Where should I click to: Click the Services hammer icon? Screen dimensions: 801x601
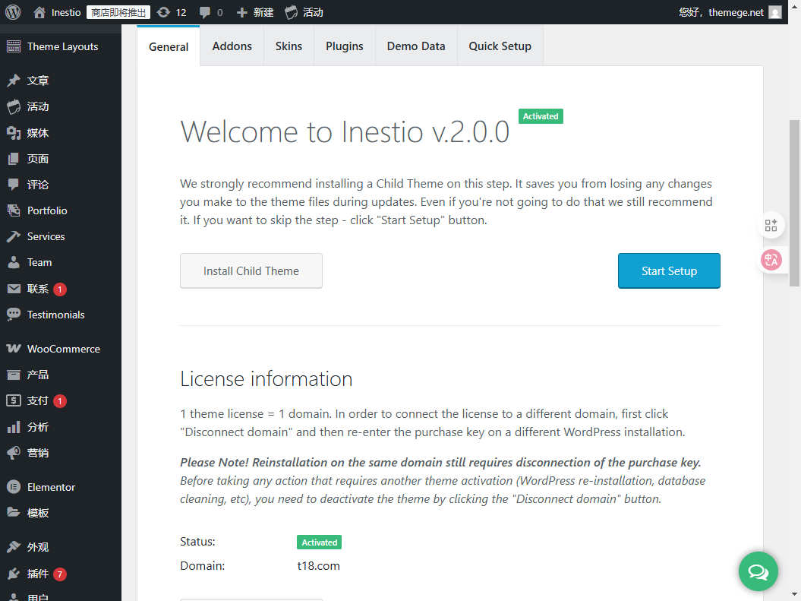(14, 236)
